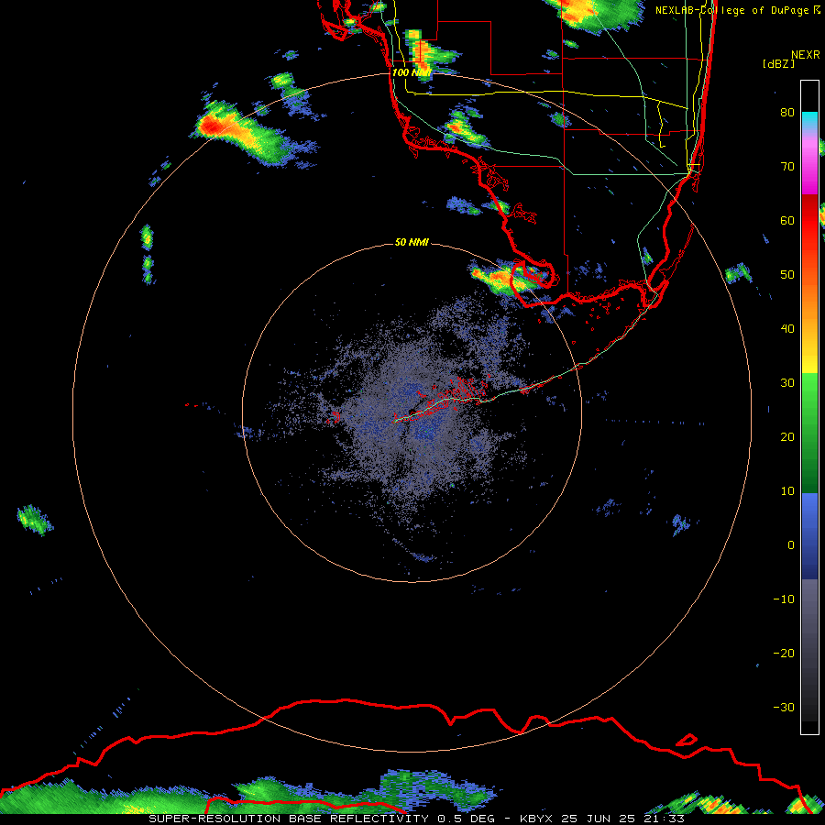Click the 60 value on the dBZ scale
Screen dimensions: 825x825
pyautogui.click(x=787, y=220)
